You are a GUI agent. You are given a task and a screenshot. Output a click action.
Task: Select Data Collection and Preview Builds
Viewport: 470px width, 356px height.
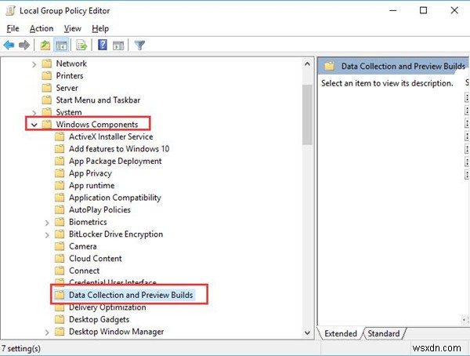131,295
